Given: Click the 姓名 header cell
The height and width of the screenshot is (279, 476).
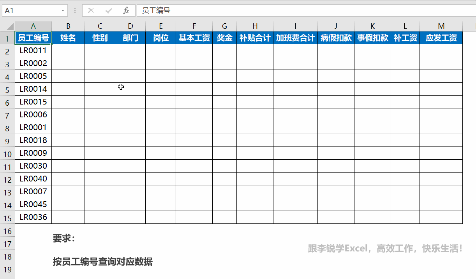Looking at the screenshot, I should click(68, 38).
